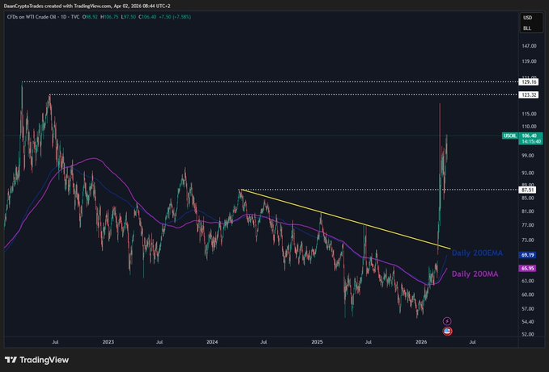Click the 2023 time axis label

108,342
